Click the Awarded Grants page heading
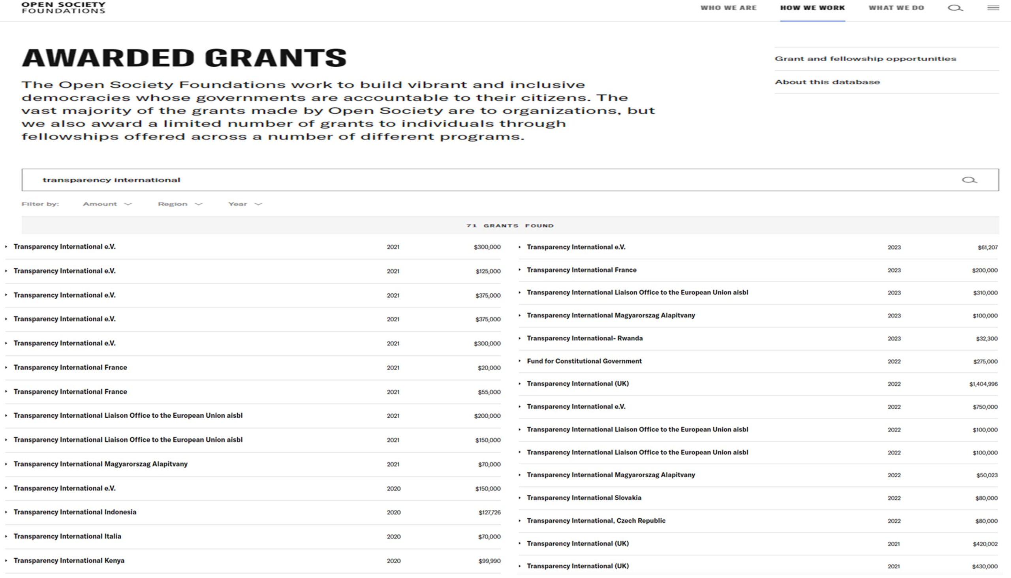Screen dimensions: 1011x578 click(x=184, y=58)
